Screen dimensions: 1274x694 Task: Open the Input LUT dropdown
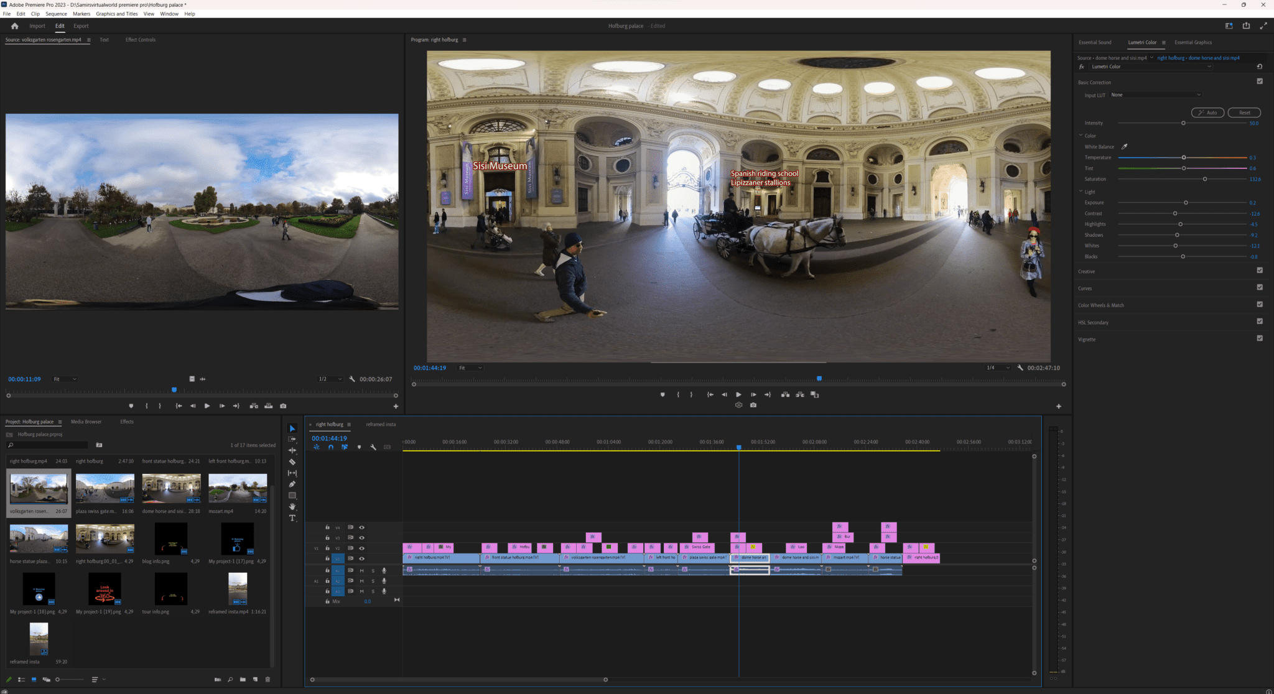1156,95
